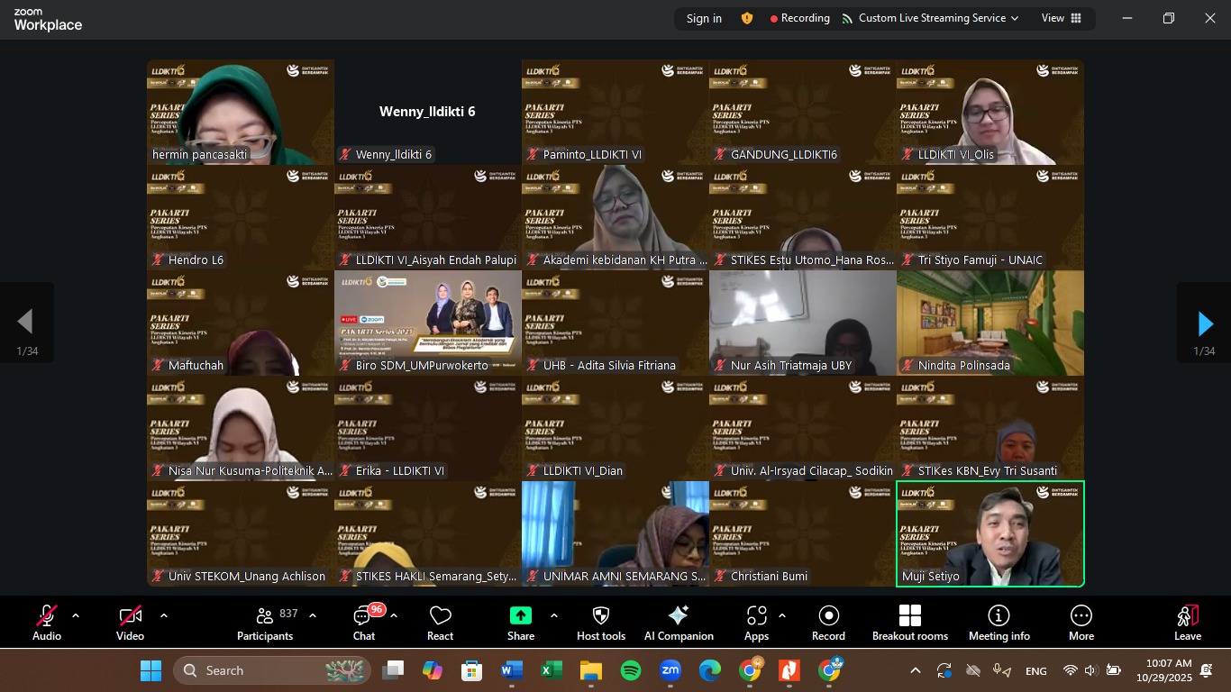Viewport: 1231px width, 692px height.
Task: Expand Custom Live Streaming Service dropdown
Action: (931, 18)
